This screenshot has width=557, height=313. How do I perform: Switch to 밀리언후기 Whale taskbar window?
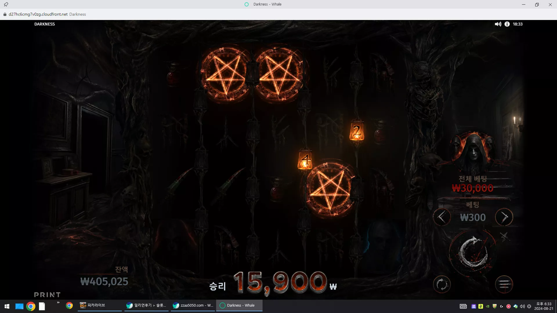(x=147, y=305)
